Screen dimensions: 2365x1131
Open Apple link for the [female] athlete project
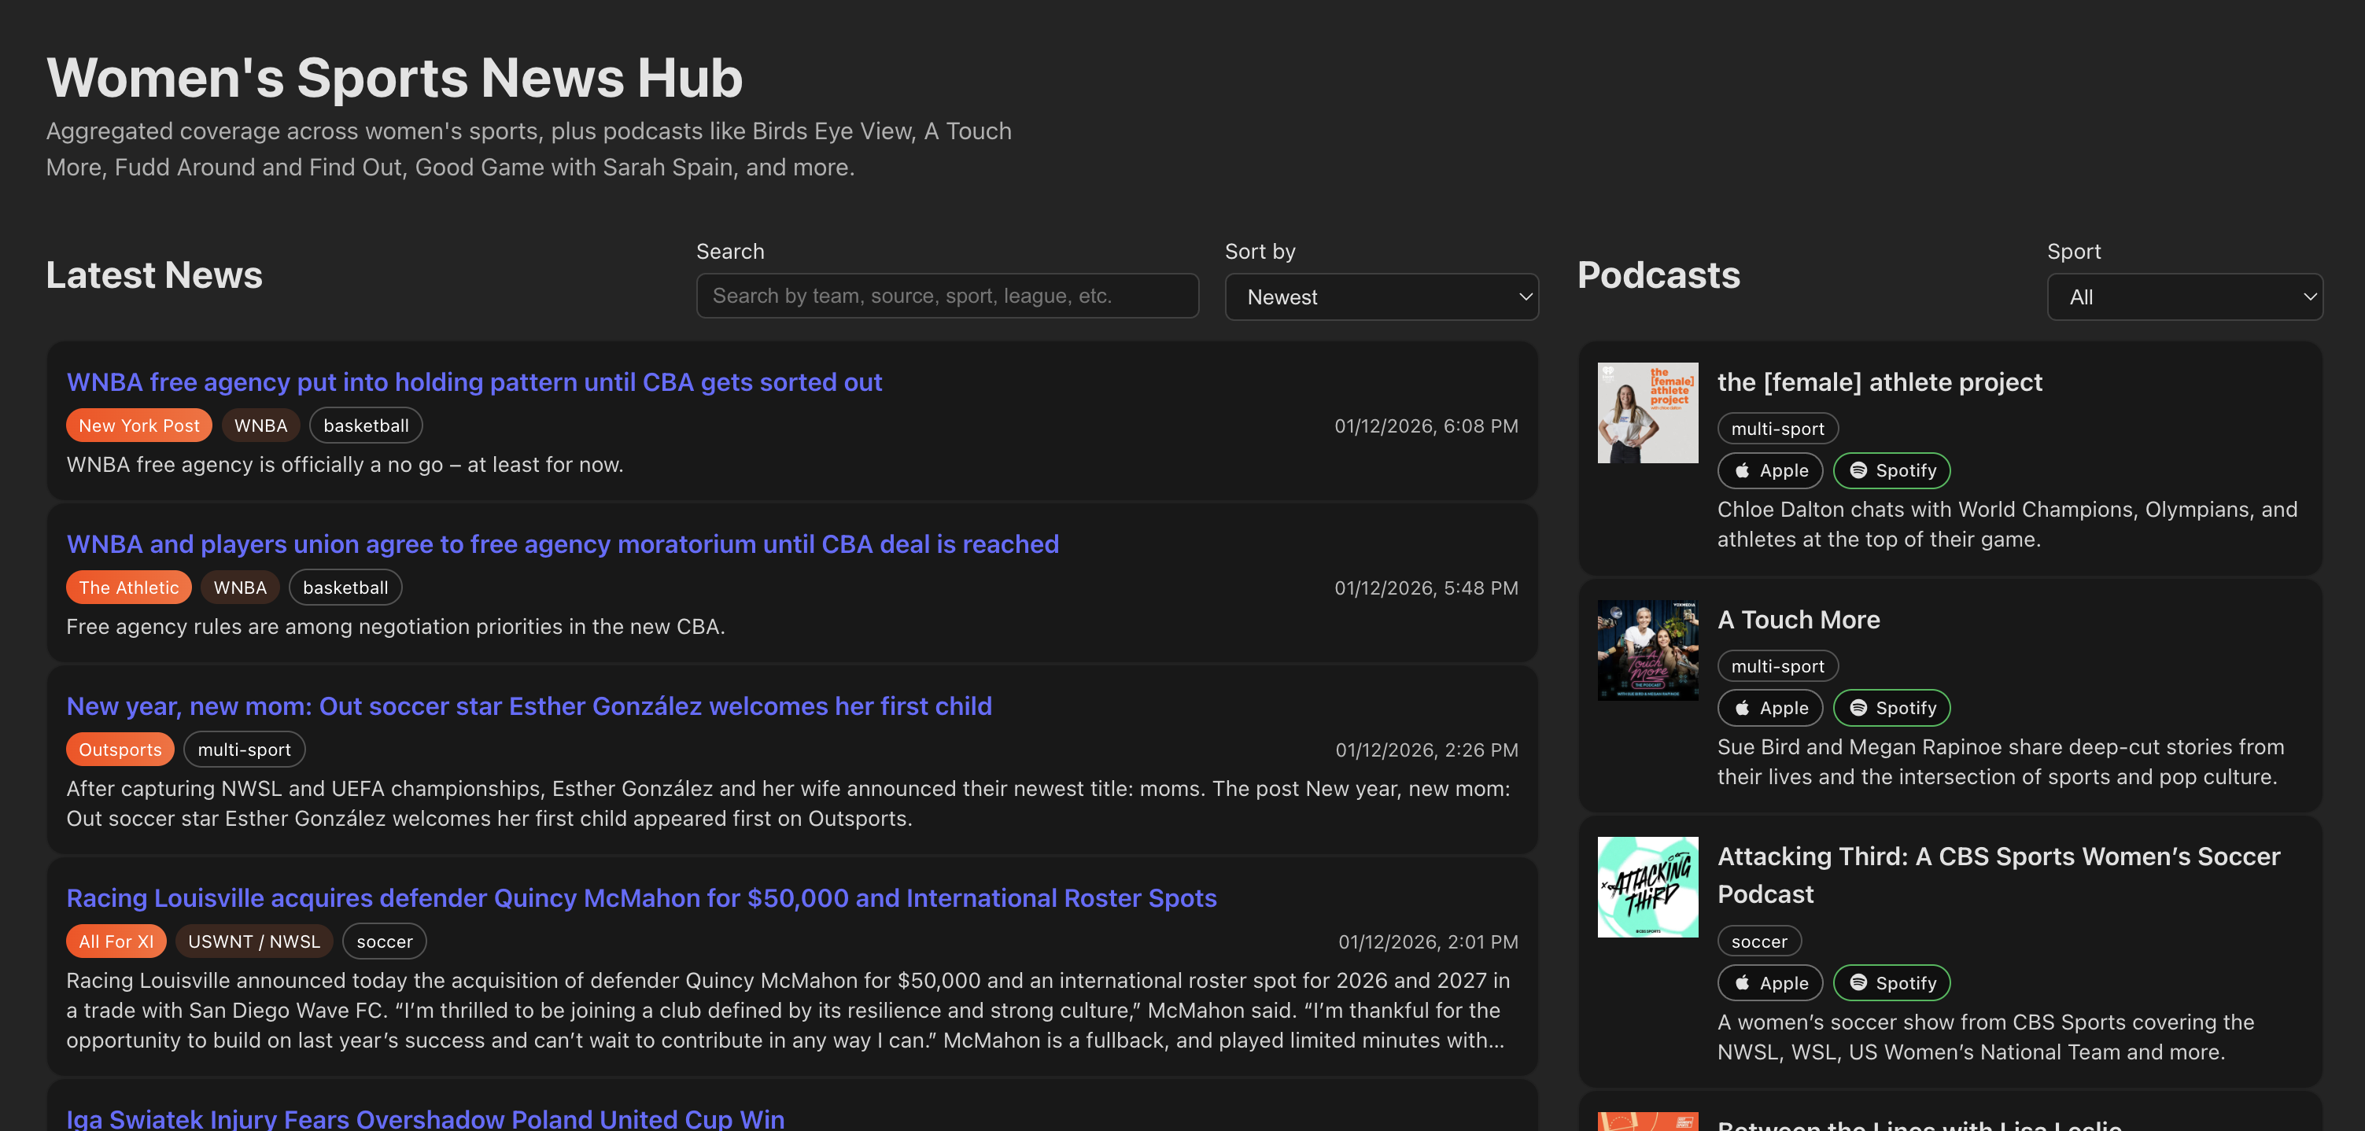[x=1769, y=470]
